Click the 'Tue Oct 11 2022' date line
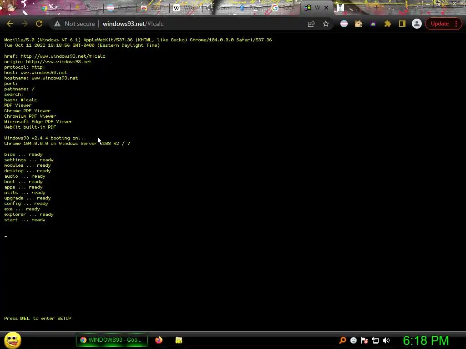 click(82, 45)
